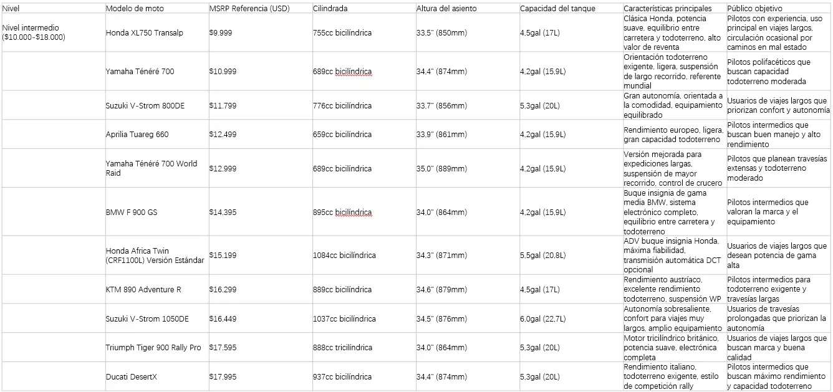Image resolution: width=833 pixels, height=392 pixels.
Task: Select the $11.799 price cell
Action: [260, 105]
